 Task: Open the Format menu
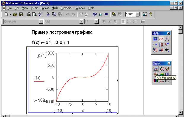click(45, 8)
